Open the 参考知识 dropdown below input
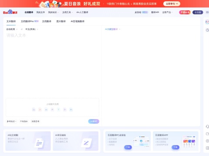This screenshot has height=156, width=209. [x=12, y=121]
